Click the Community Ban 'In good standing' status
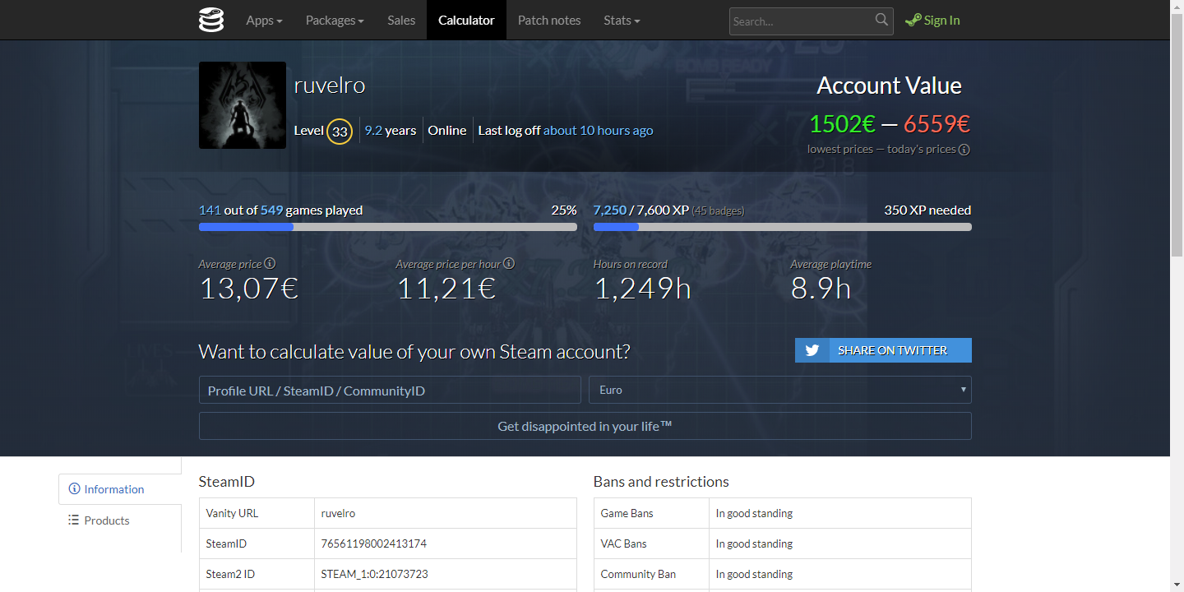 point(754,574)
